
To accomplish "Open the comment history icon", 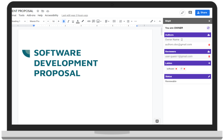I will 190,13.
